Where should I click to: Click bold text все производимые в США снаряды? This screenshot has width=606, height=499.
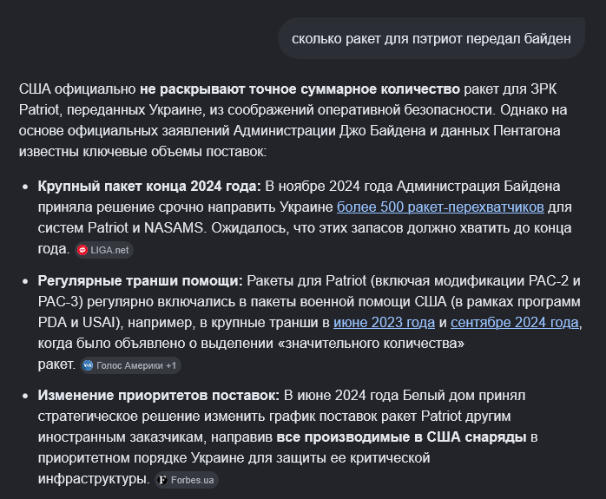click(x=402, y=437)
